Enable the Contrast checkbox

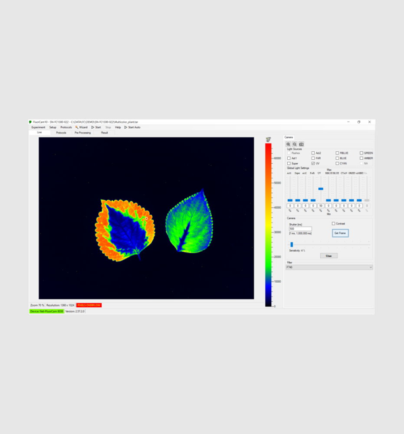(333, 224)
